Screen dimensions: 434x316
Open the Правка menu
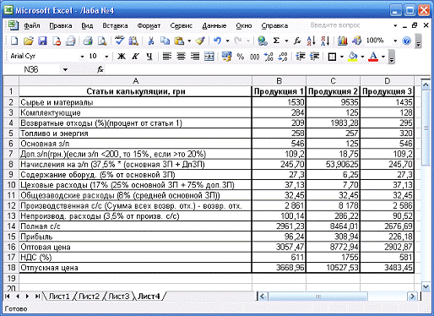61,25
